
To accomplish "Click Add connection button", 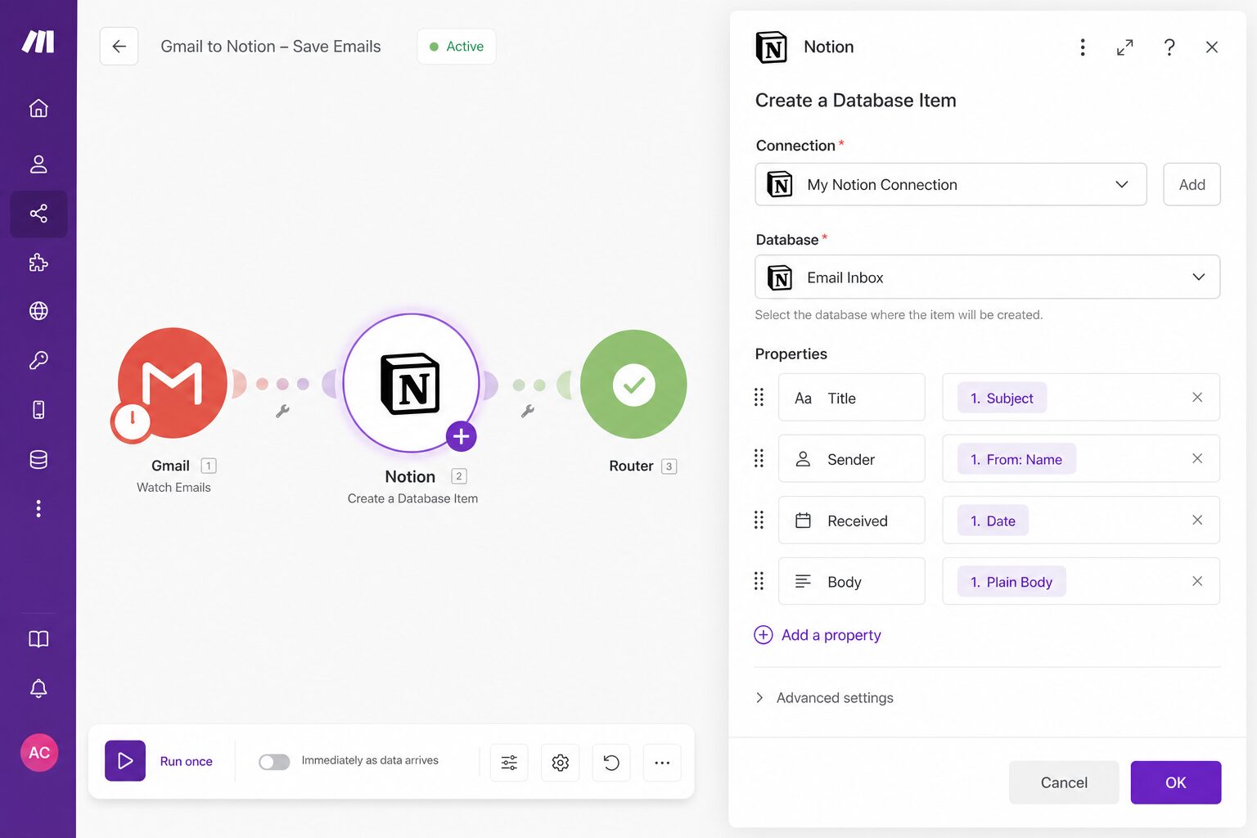I will (1192, 184).
